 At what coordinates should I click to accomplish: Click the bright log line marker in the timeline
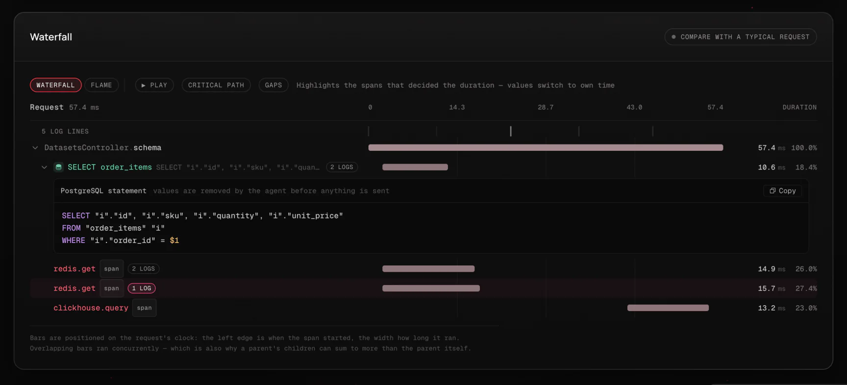(x=511, y=131)
